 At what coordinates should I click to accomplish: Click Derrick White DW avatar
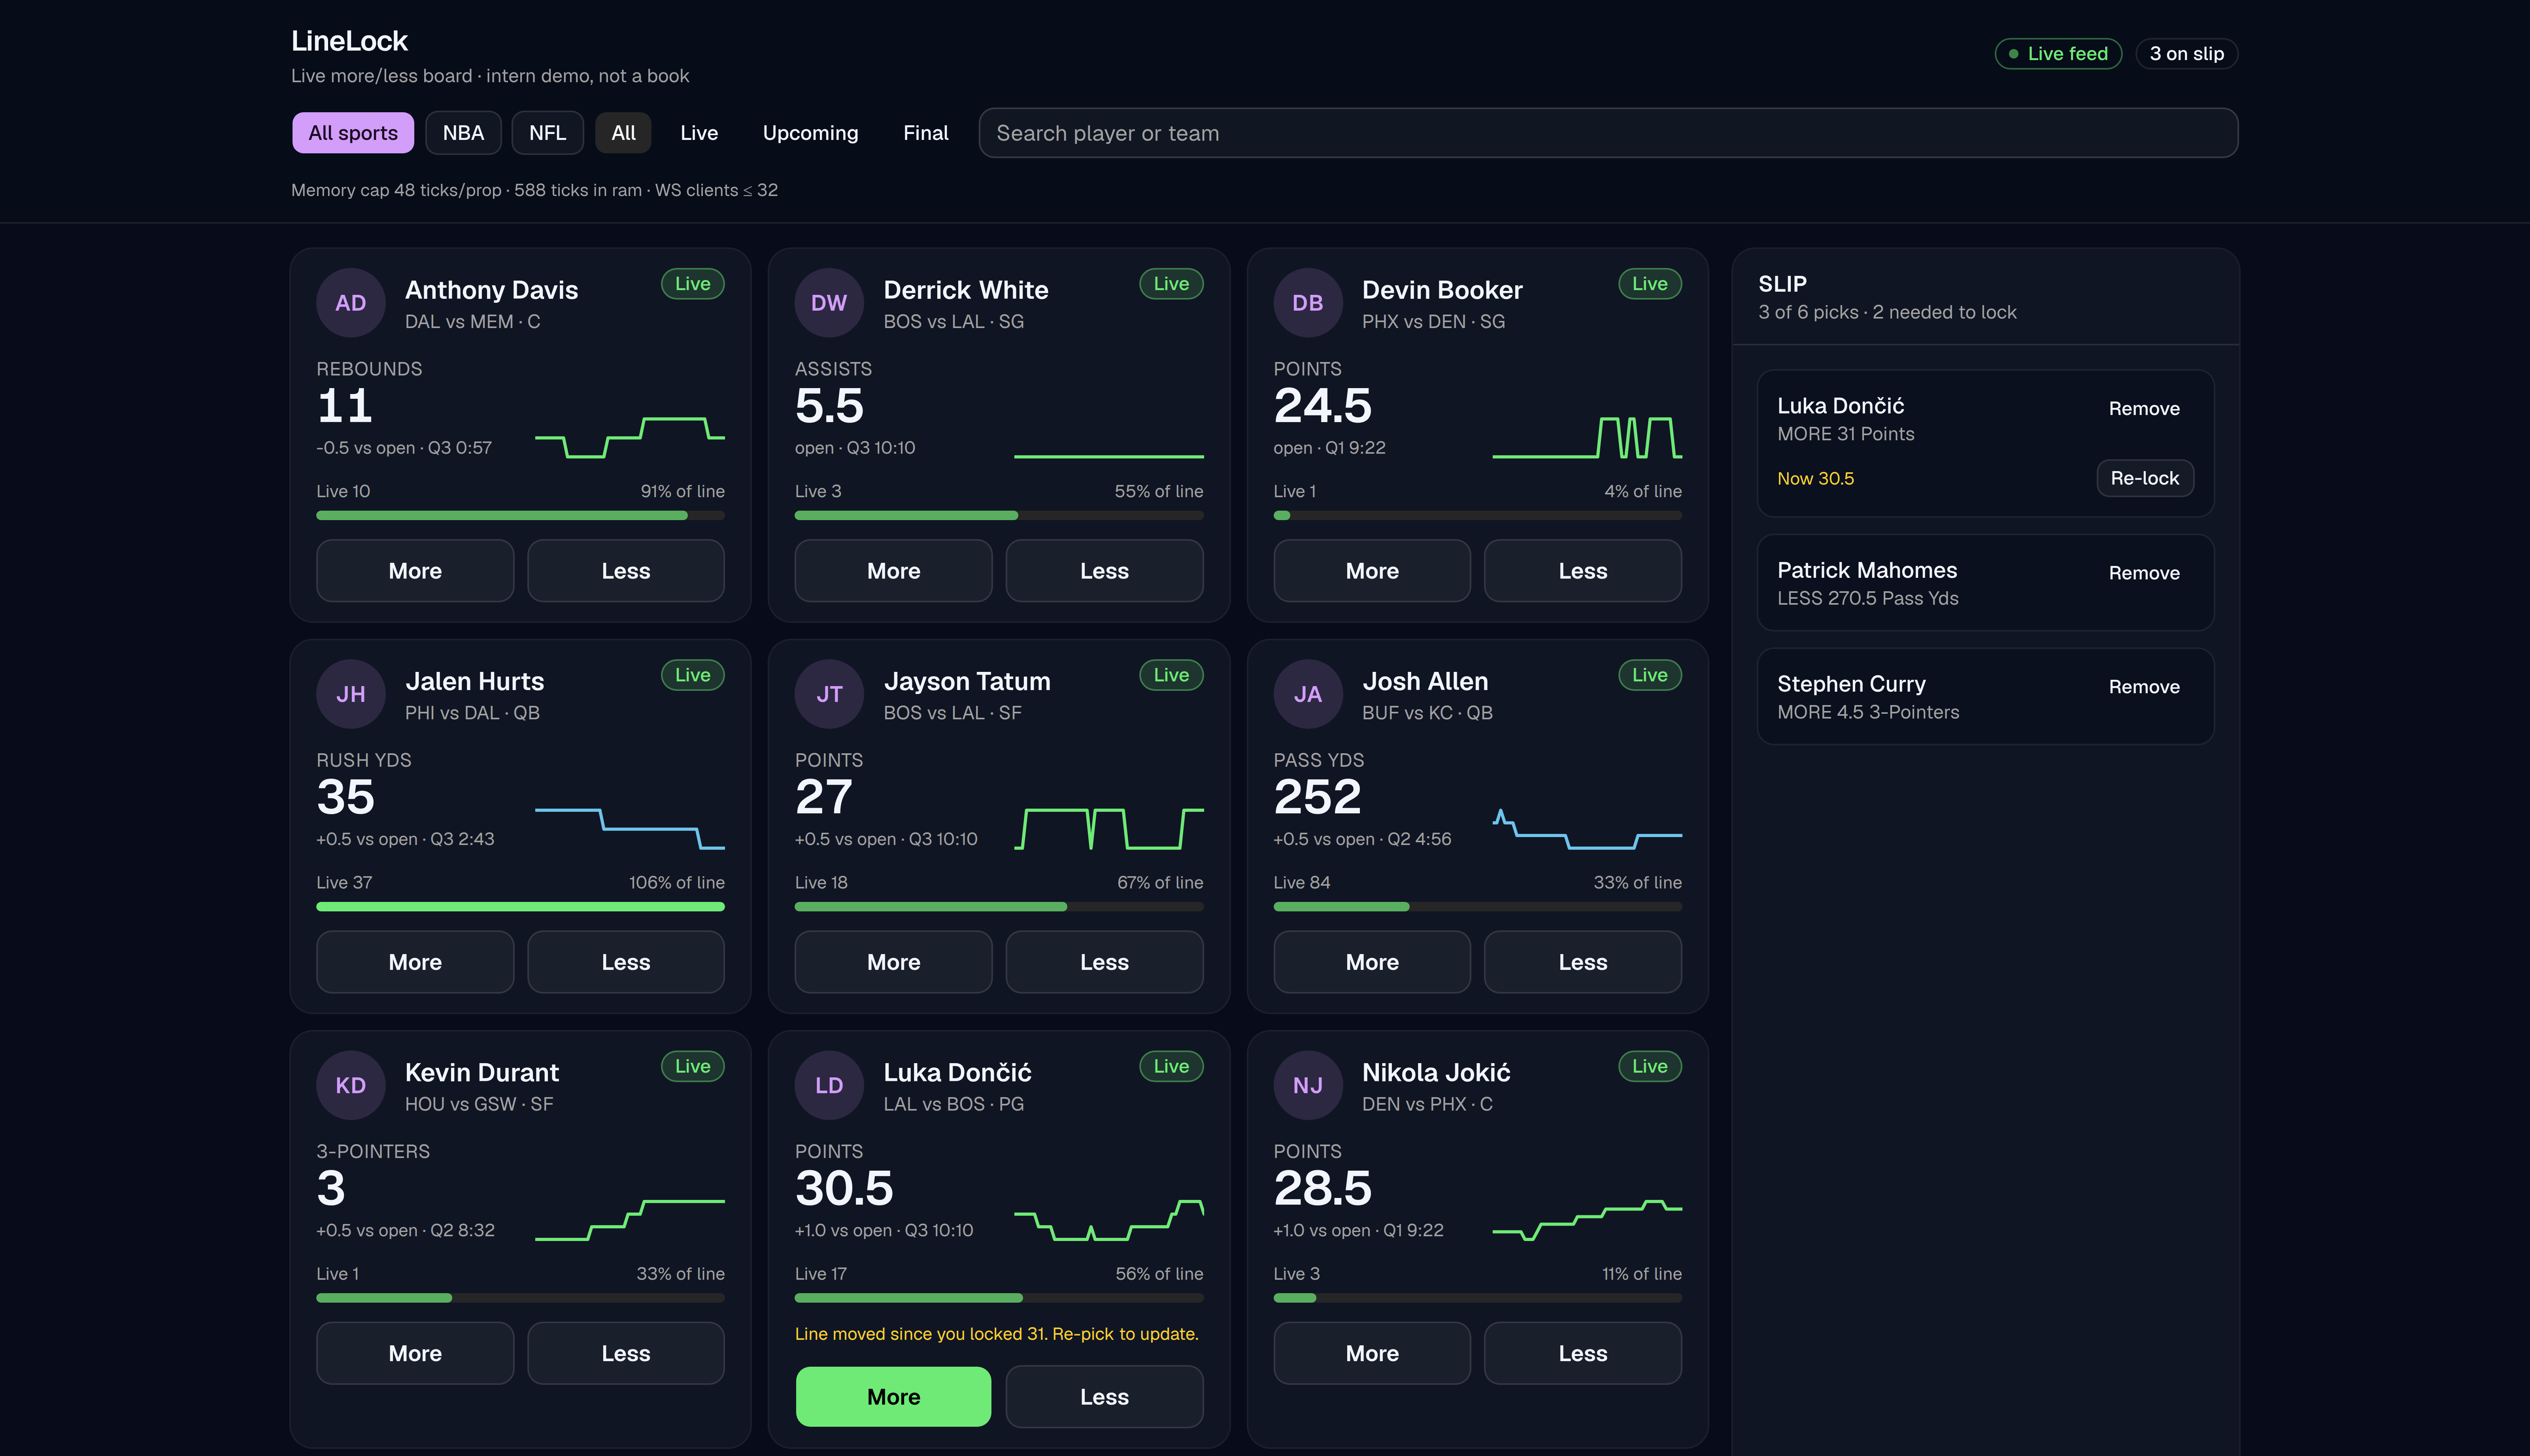[829, 303]
